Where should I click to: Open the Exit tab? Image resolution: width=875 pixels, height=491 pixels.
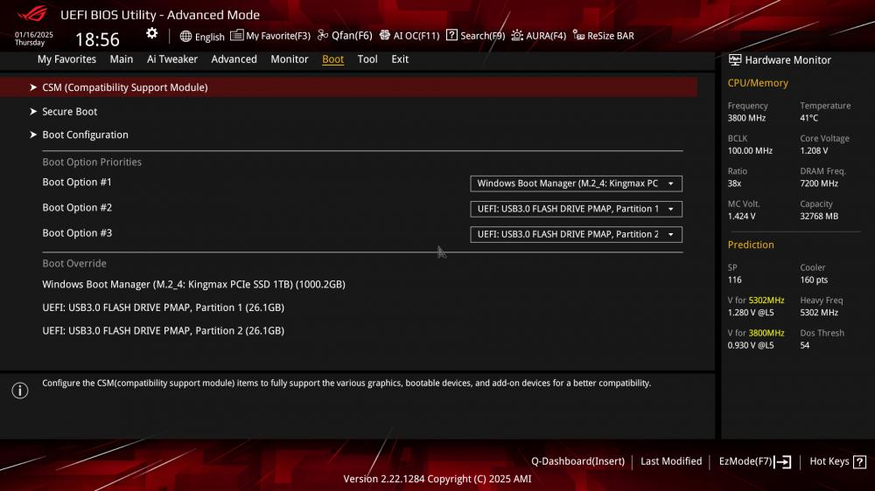pos(400,59)
